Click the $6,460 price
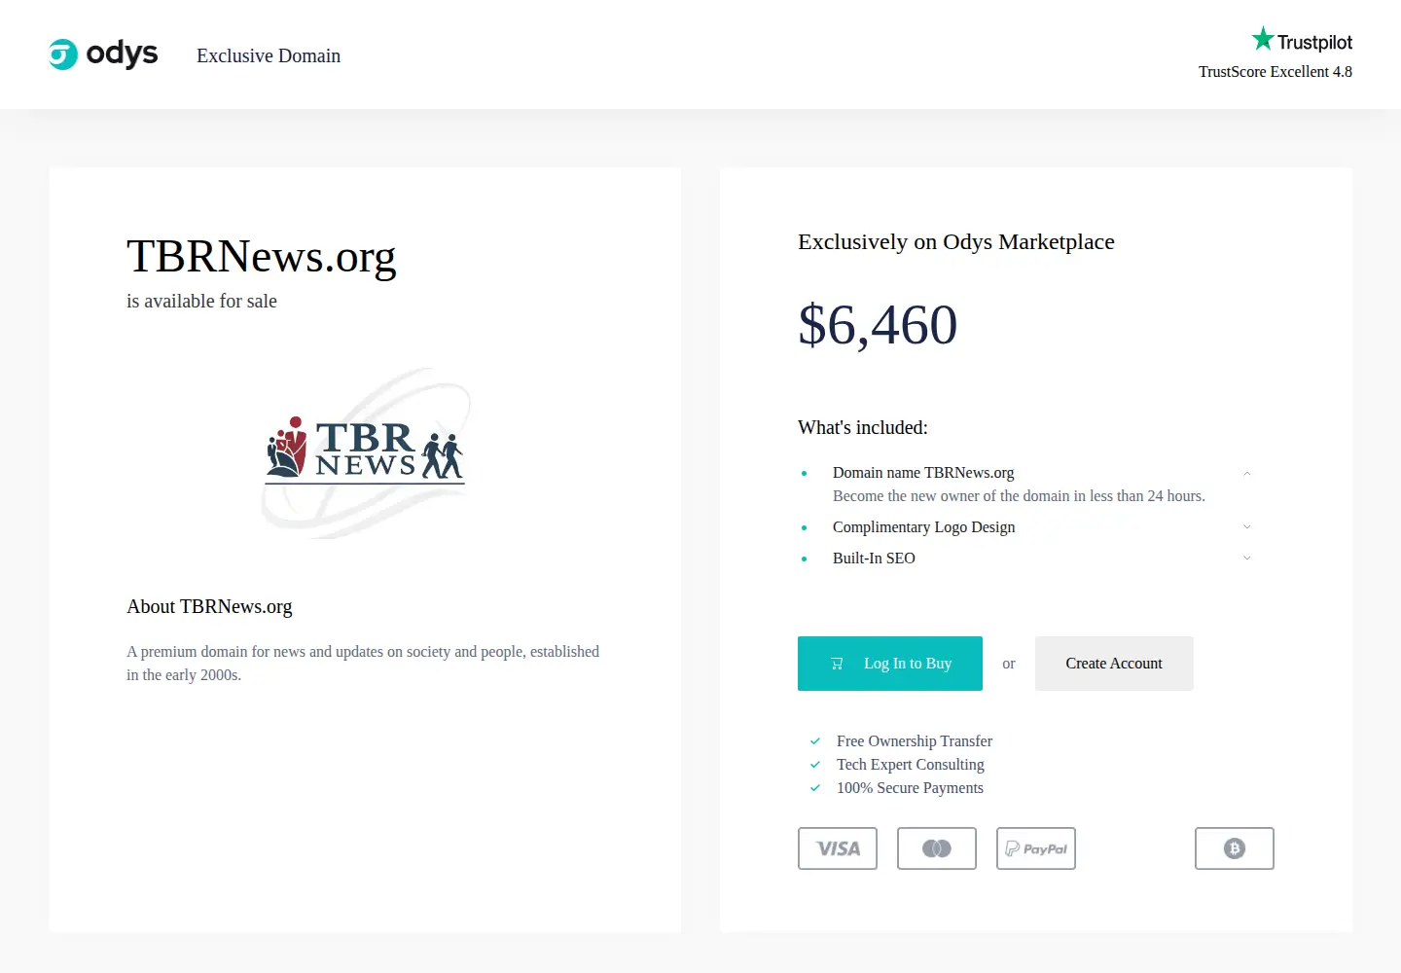The image size is (1401, 973). (878, 325)
